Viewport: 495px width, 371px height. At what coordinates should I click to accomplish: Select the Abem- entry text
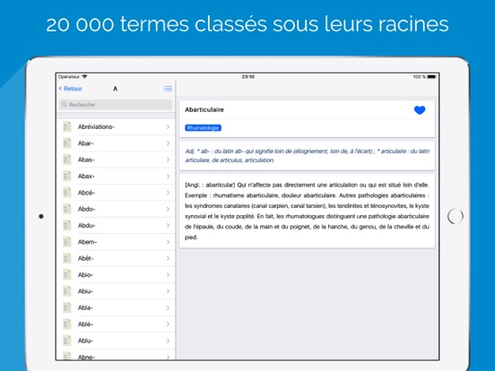point(88,242)
